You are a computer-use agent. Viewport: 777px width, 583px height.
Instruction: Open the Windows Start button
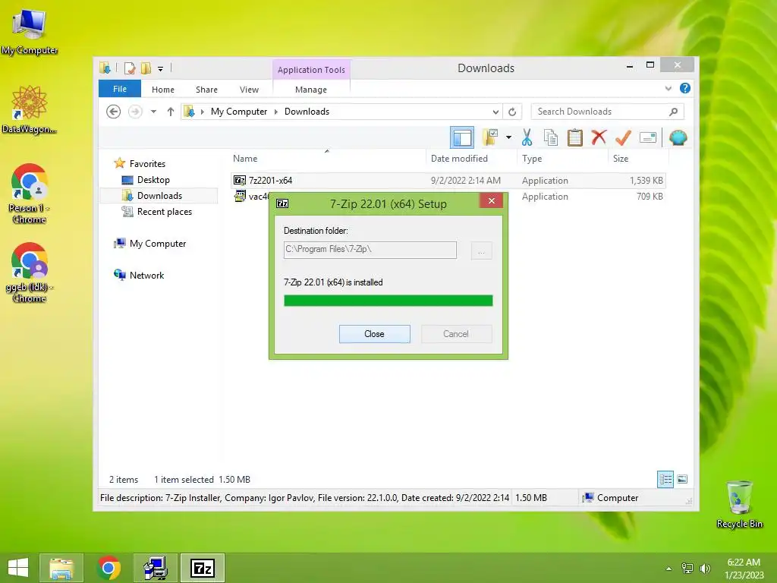tap(18, 567)
